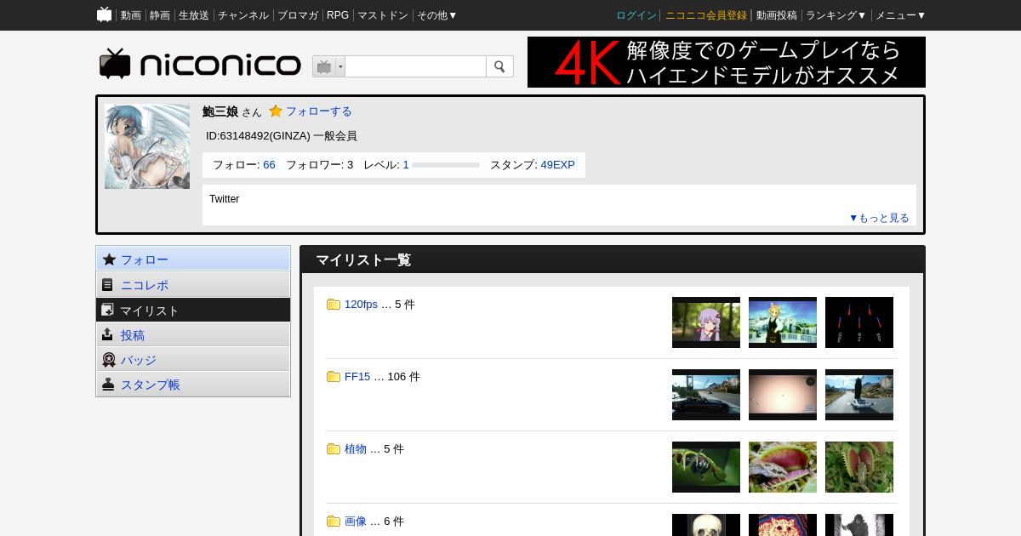Open second 植物 thumbnail with flytrap
1021x536 pixels.
tap(783, 467)
